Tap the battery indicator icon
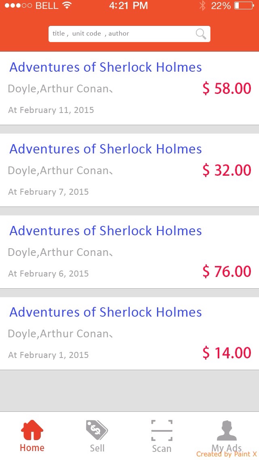 pos(243,6)
